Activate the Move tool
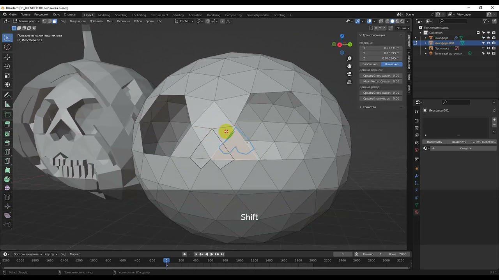This screenshot has height=280, width=499. point(7,57)
